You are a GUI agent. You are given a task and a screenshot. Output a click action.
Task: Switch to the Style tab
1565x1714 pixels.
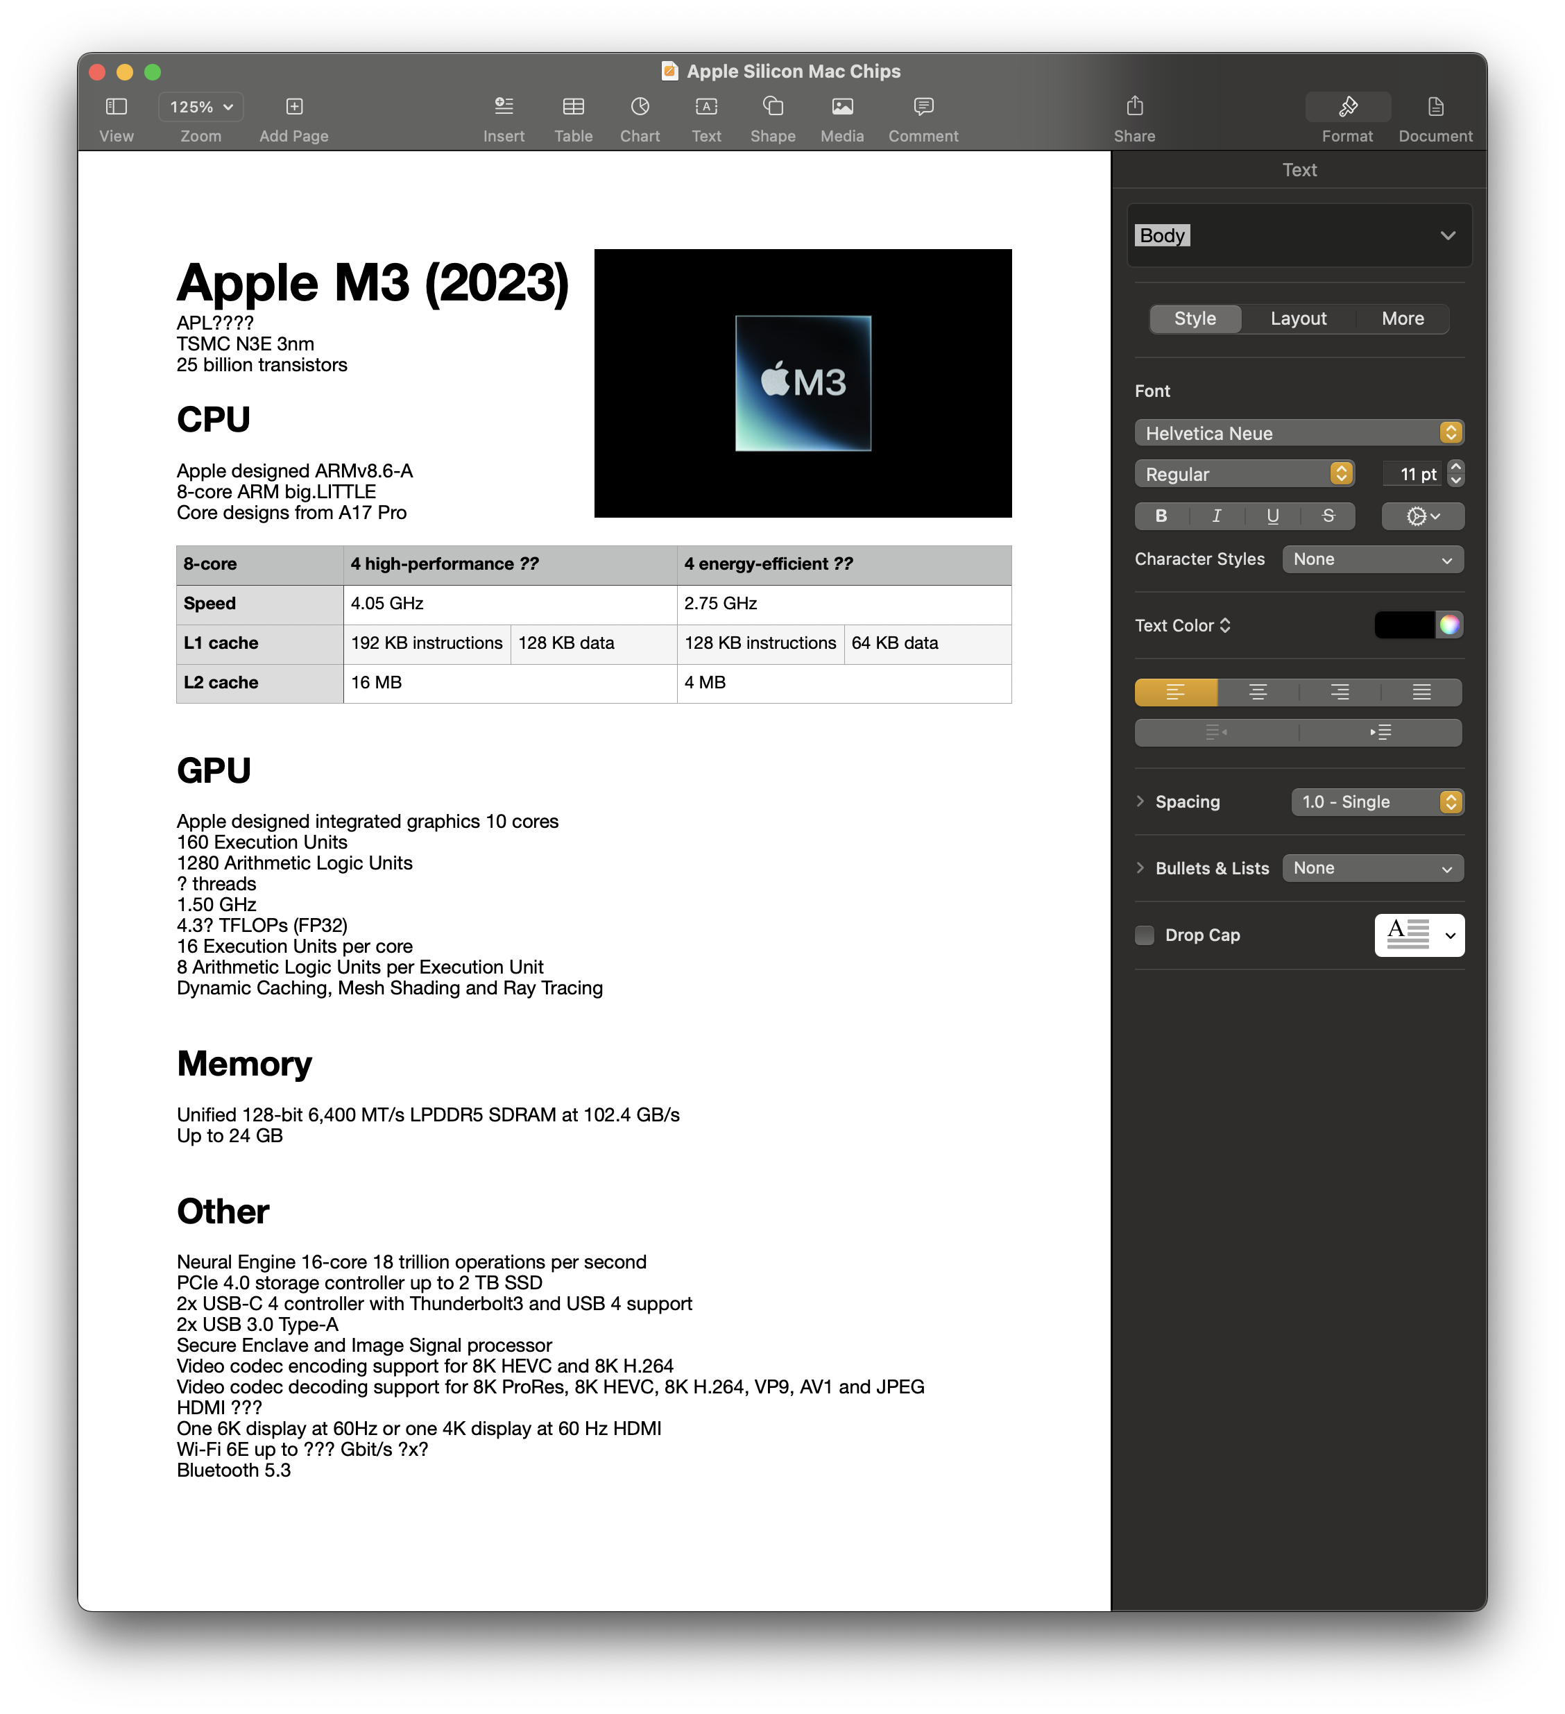pos(1195,319)
